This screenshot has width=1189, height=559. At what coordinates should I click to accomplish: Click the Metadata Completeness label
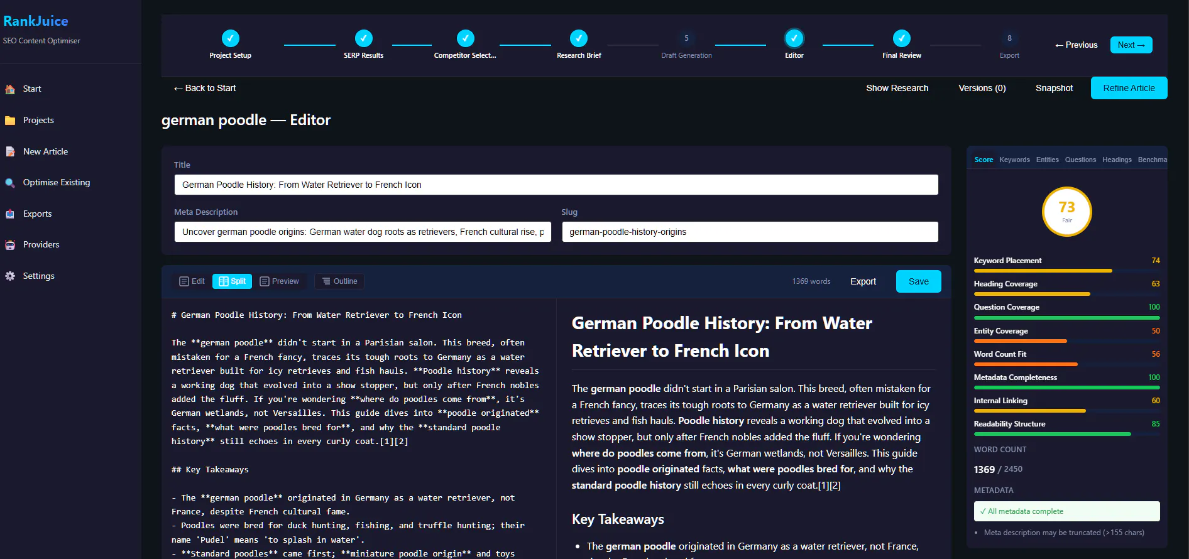pyautogui.click(x=1015, y=377)
